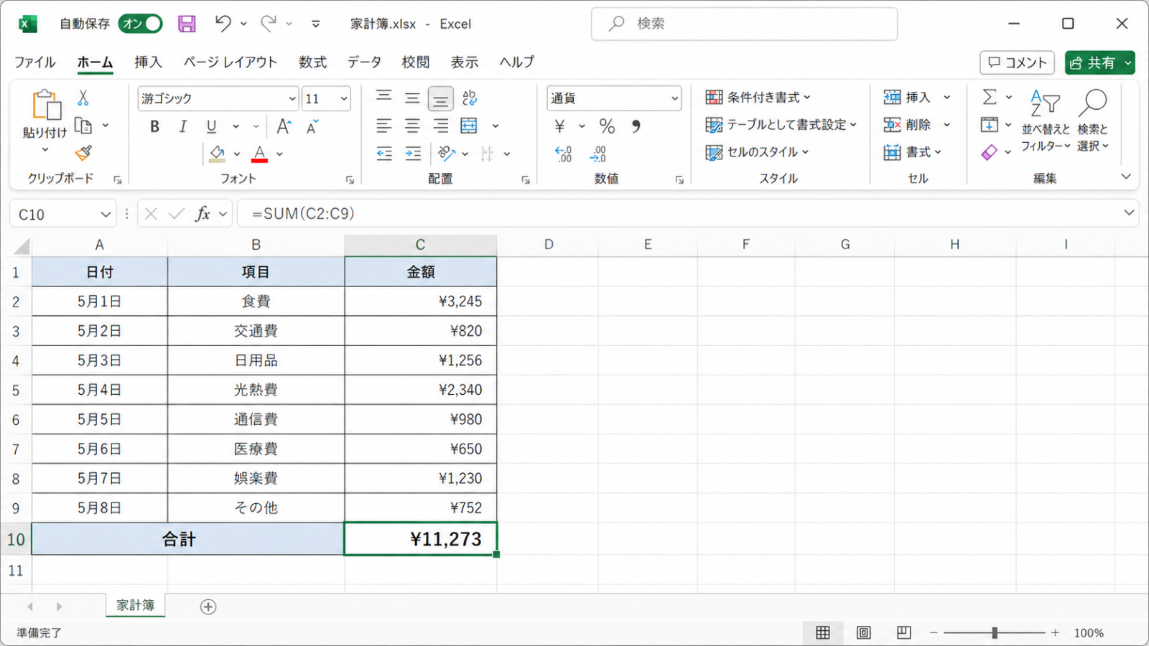
Task: Adjust the zoom slider handle
Action: (x=995, y=632)
